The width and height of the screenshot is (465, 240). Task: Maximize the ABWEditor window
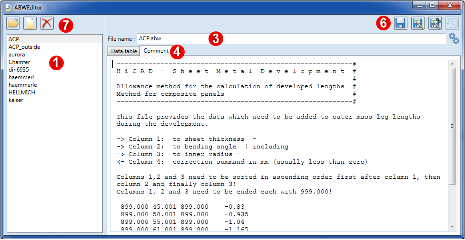coord(433,5)
